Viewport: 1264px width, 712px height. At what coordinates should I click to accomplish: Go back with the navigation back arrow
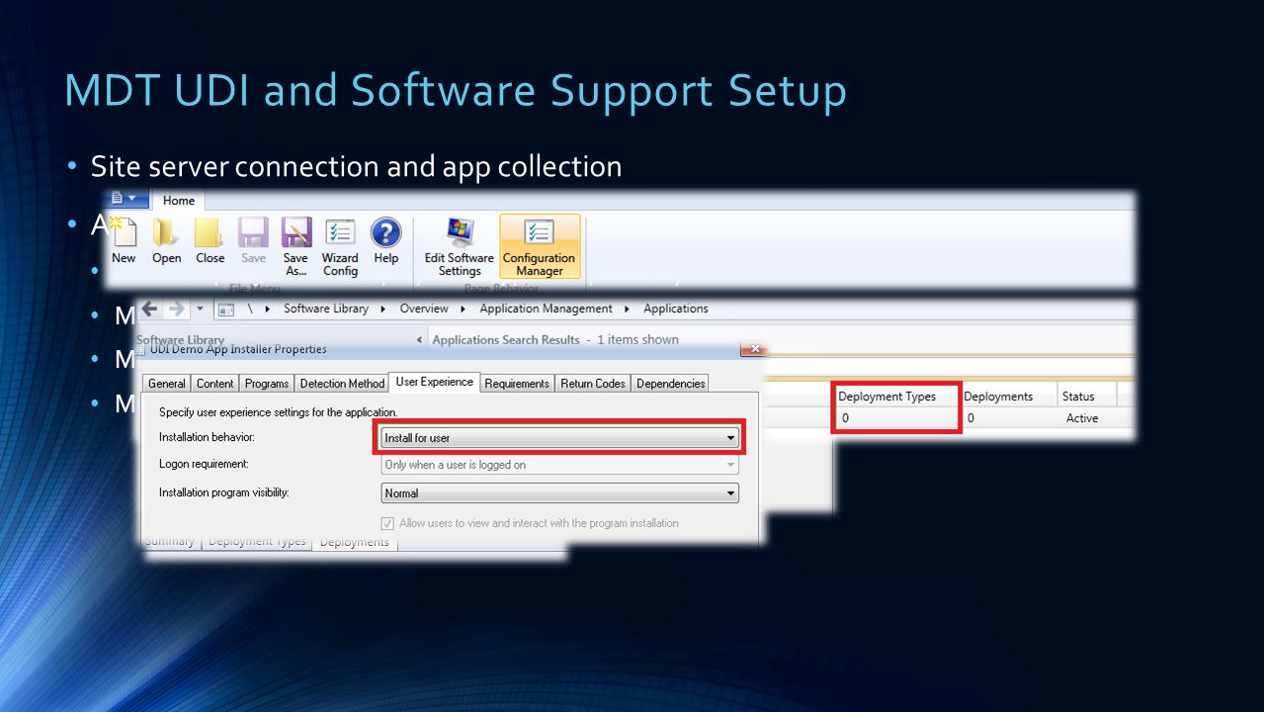(x=150, y=309)
